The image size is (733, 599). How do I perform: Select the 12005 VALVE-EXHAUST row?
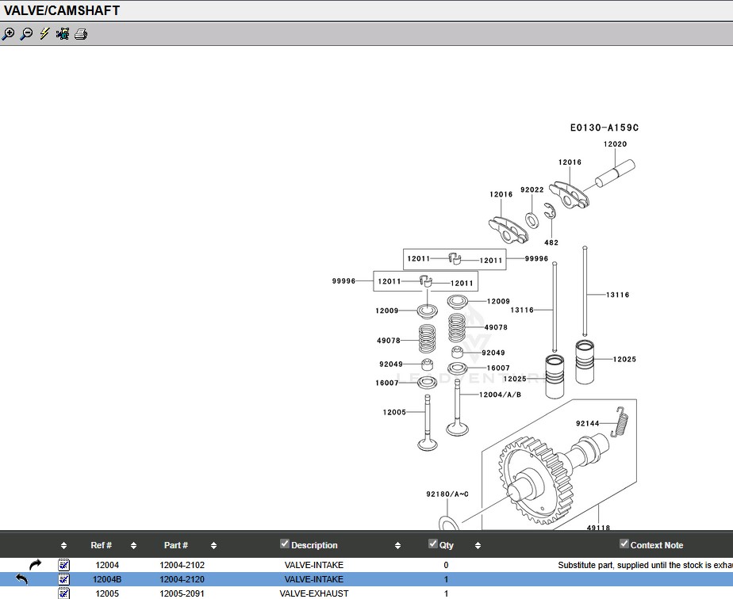(x=313, y=593)
